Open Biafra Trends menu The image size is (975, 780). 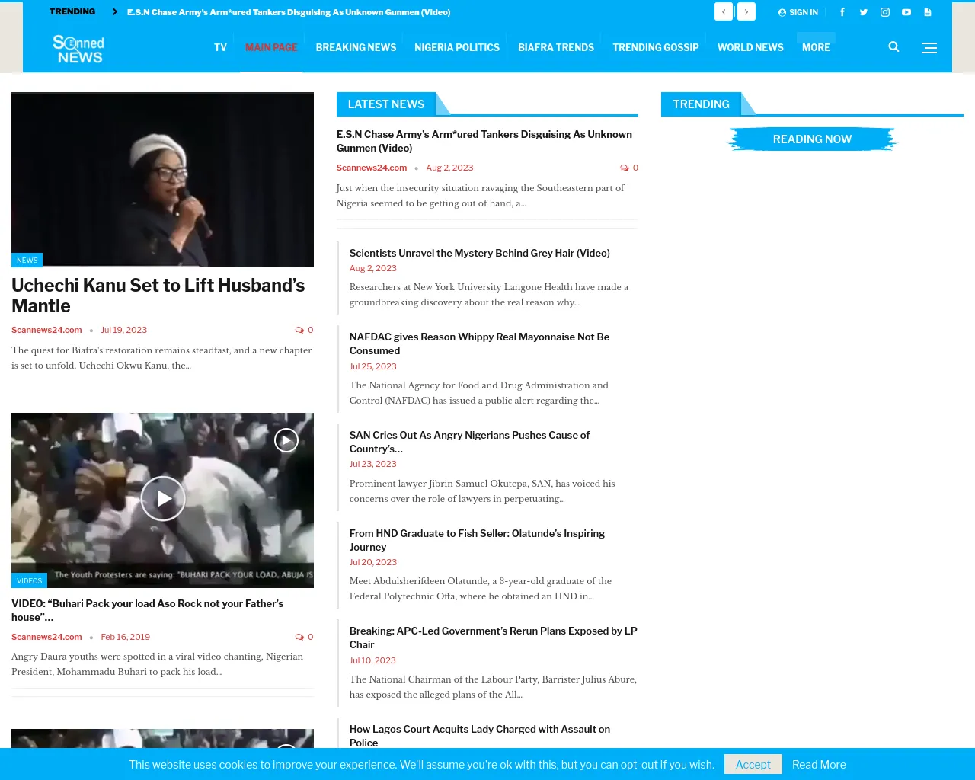pos(556,47)
